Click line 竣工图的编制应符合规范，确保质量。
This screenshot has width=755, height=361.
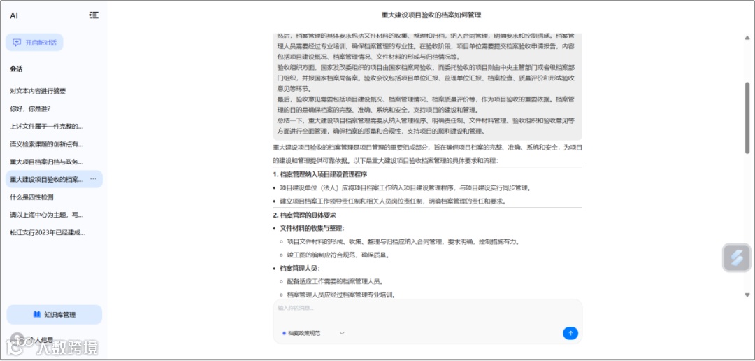(x=338, y=255)
